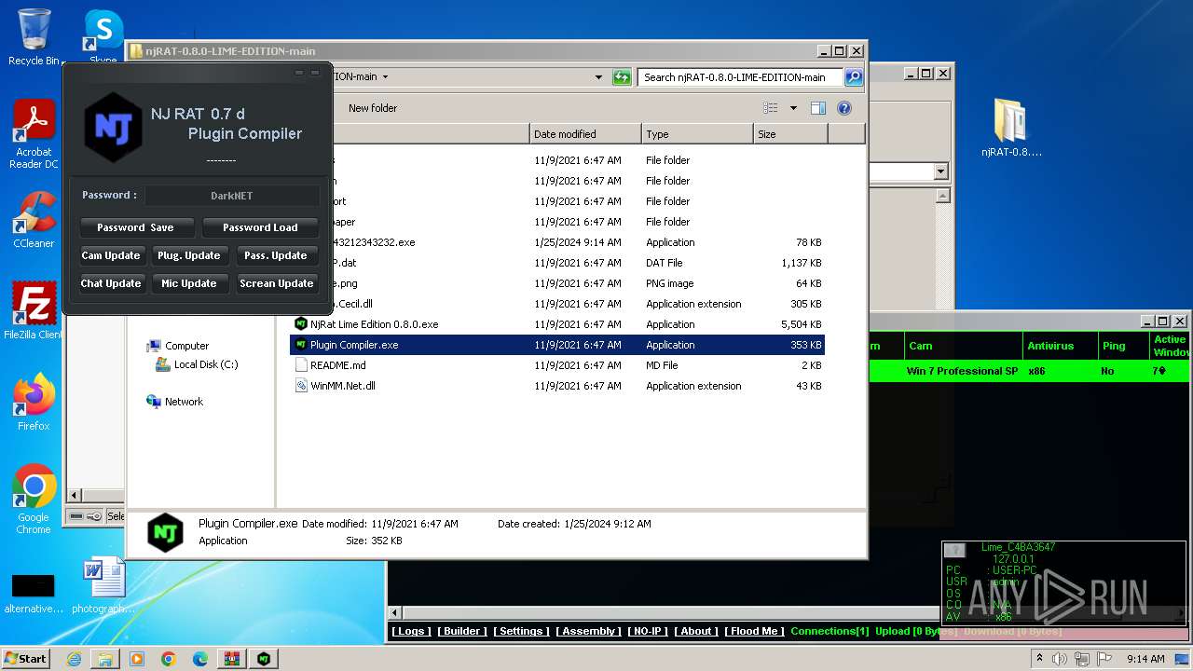Open Windows Media Player taskbar icon
Viewport: 1193px width, 671px height.
[137, 659]
